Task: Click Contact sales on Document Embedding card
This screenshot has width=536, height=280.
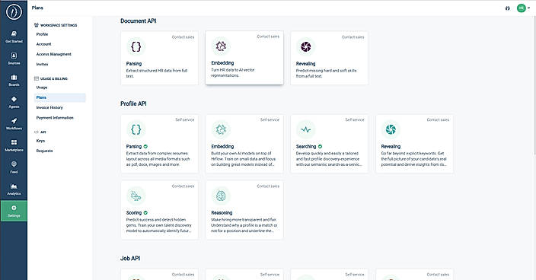Action: [x=268, y=37]
